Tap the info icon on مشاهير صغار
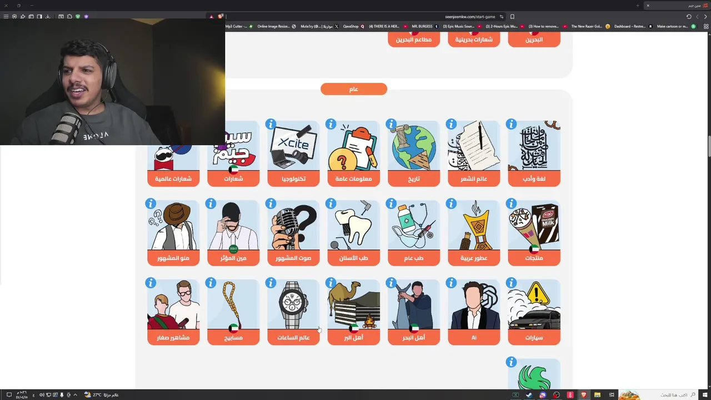Viewport: 711px width, 400px height. pos(151,283)
